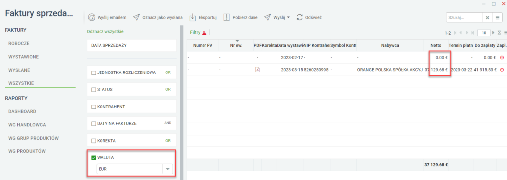Click the vertical splitter beside the filter panel
This screenshot has height=180, width=507.
pyautogui.click(x=181, y=103)
